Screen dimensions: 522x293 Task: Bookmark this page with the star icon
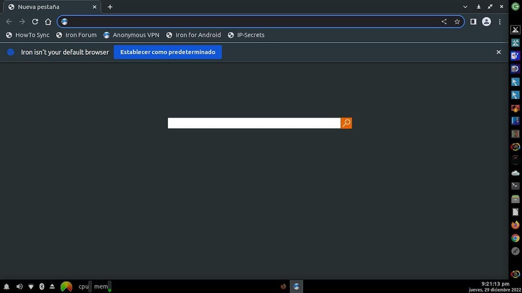[x=457, y=21]
